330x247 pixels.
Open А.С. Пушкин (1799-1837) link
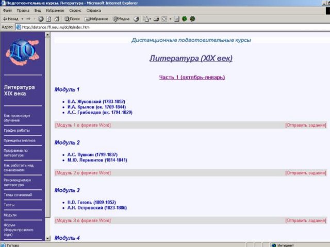pos(92,154)
